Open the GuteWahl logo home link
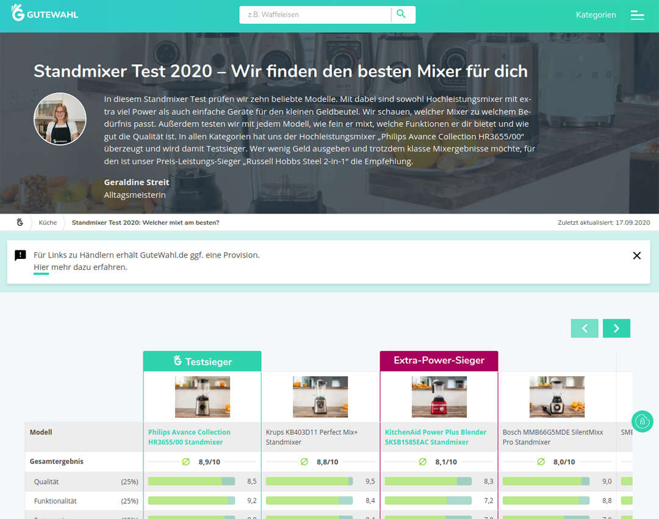659x519 pixels. point(45,13)
